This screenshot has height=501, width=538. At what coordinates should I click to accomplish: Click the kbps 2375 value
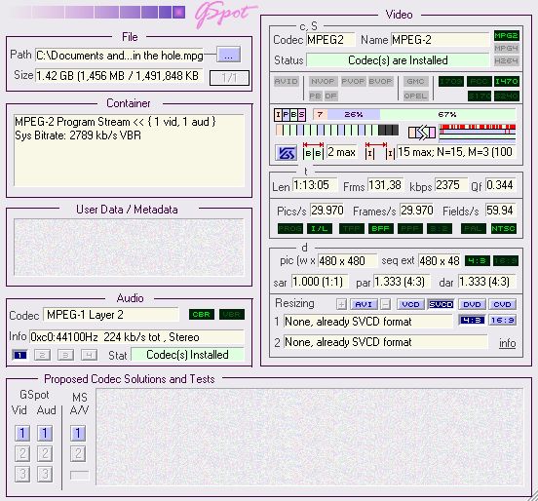point(451,185)
